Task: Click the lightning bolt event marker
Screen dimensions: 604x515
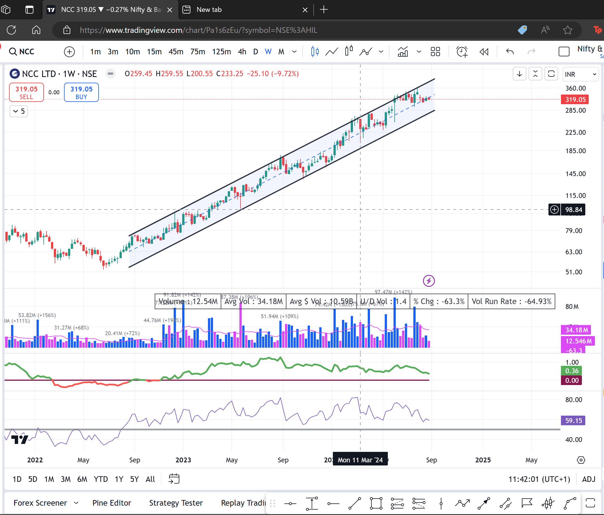Action: pos(429,281)
